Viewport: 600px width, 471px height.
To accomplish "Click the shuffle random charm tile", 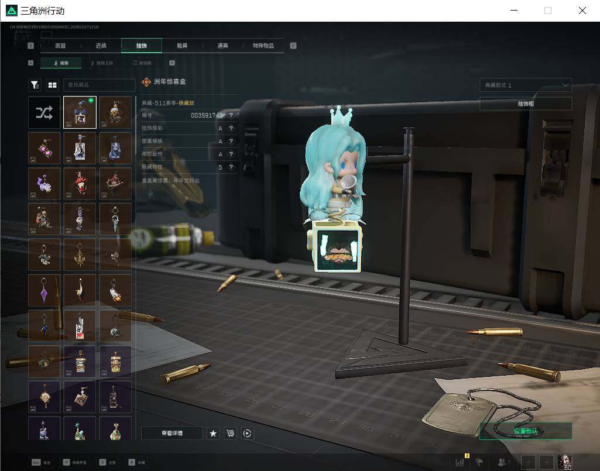I will (44, 112).
